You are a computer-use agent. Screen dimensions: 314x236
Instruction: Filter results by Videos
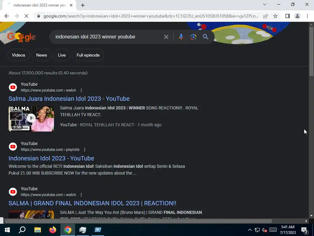click(x=18, y=55)
